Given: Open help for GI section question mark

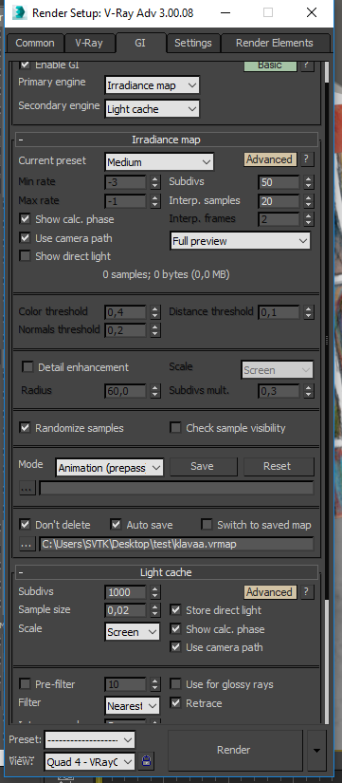Looking at the screenshot, I should (307, 65).
